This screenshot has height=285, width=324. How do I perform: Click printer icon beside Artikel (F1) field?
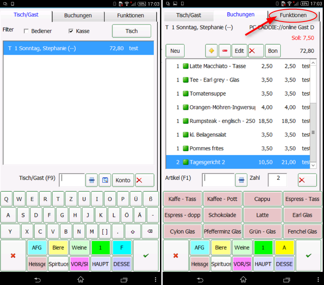[241, 180]
